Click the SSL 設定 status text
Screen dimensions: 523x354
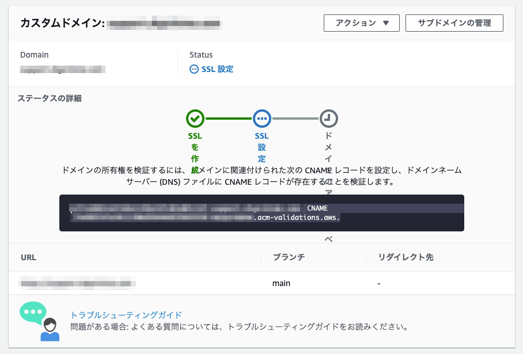point(218,69)
